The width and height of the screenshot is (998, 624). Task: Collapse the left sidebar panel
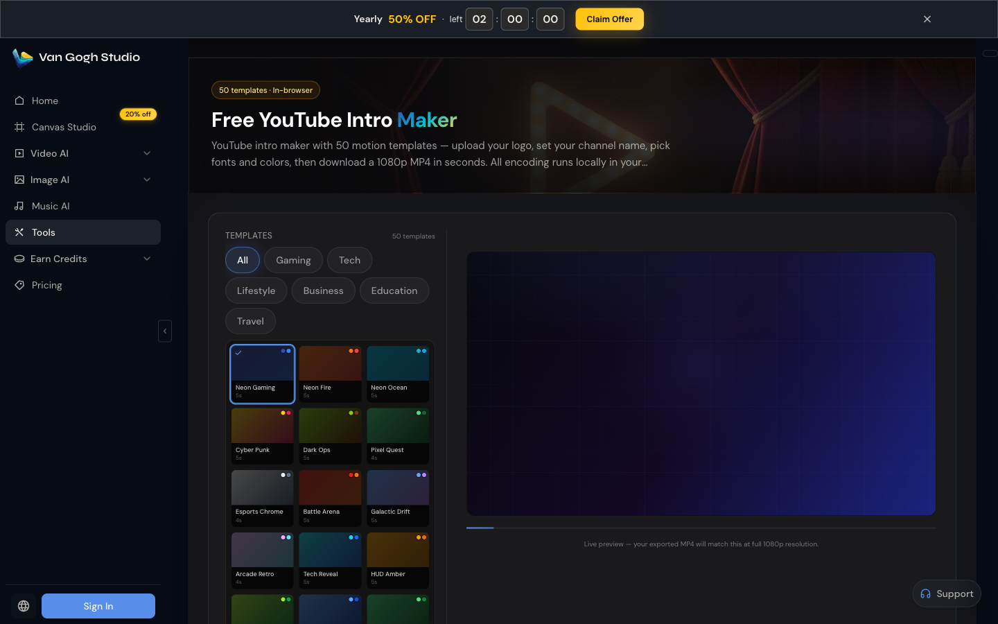point(165,331)
